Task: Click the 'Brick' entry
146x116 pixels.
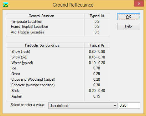Action: click(x=15, y=91)
